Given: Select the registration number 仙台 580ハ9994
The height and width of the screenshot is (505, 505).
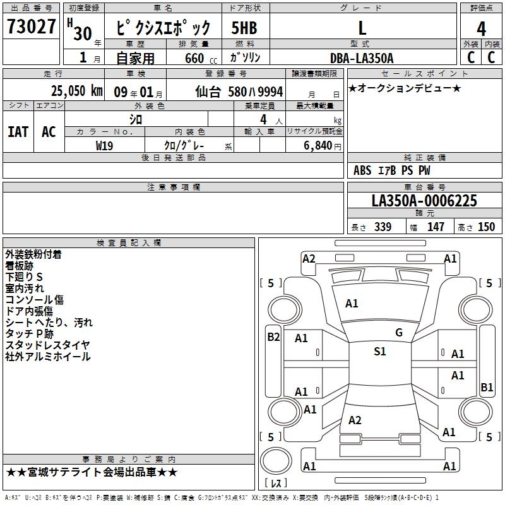Looking at the screenshot, I should coord(239,92).
